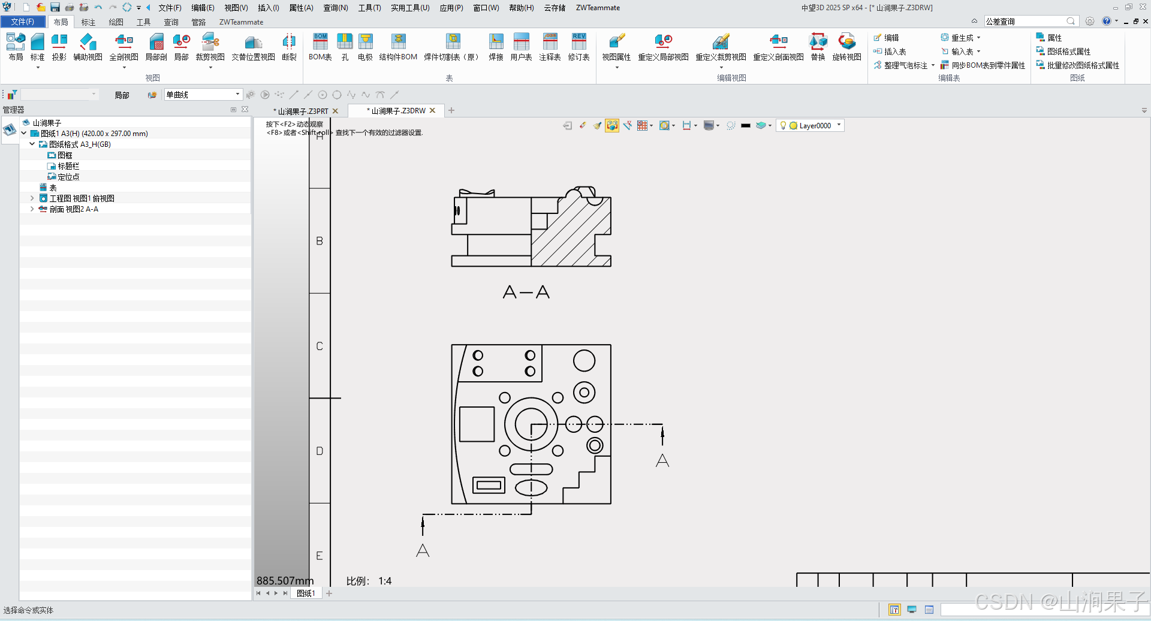Screen dimensions: 1151x621
Task: Choose the 辅助视图 auxiliary view tool
Action: pyautogui.click(x=88, y=47)
